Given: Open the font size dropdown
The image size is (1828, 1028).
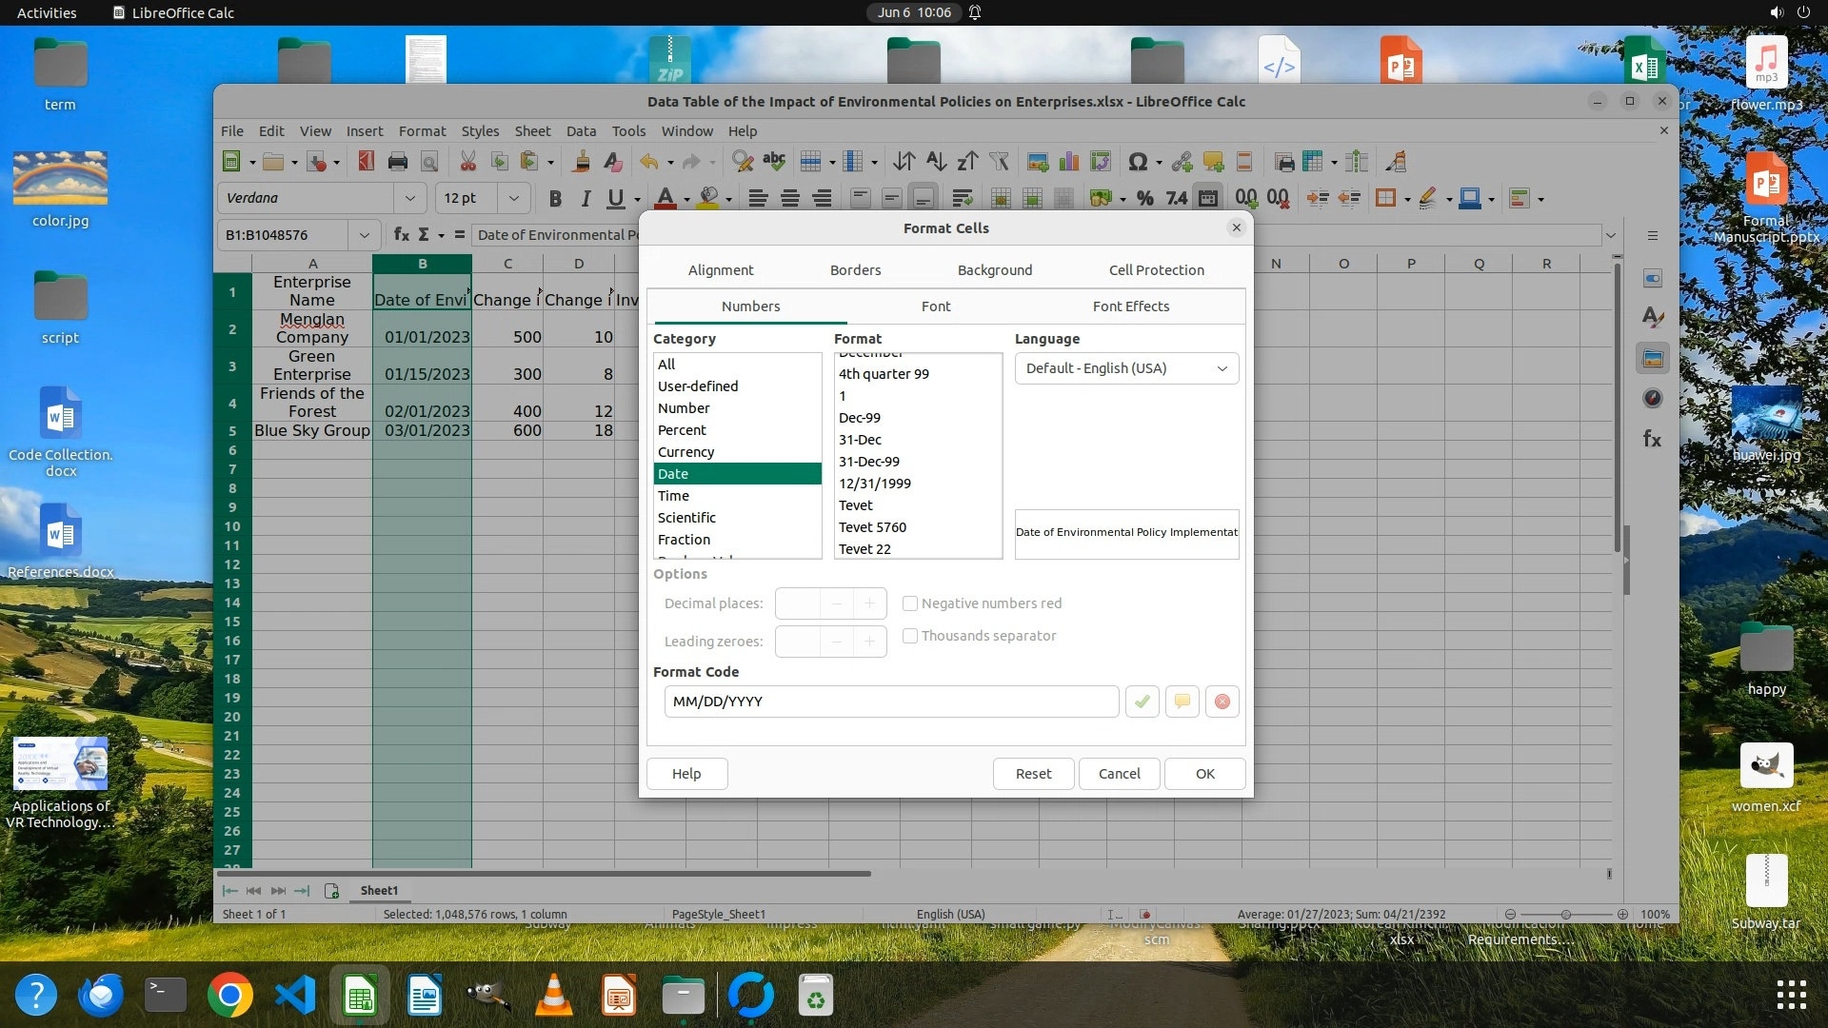Looking at the screenshot, I should tap(513, 198).
